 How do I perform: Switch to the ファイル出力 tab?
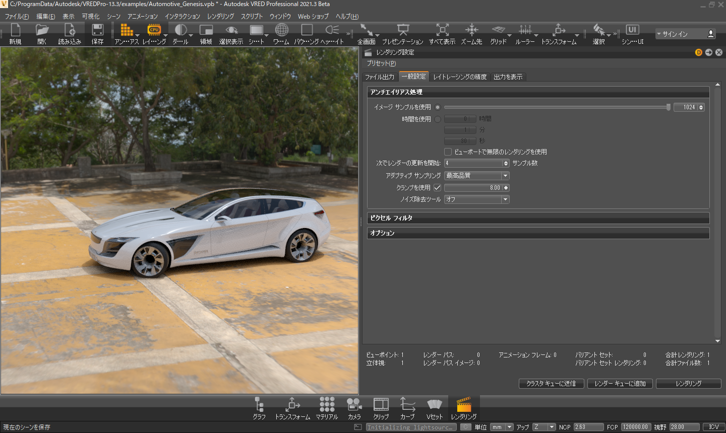tap(380, 77)
